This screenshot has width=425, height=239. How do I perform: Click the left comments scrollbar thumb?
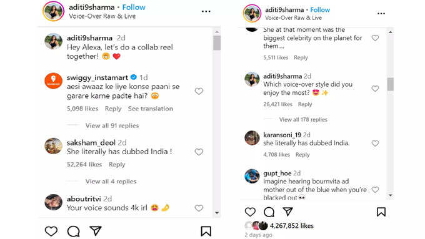pyautogui.click(x=217, y=43)
